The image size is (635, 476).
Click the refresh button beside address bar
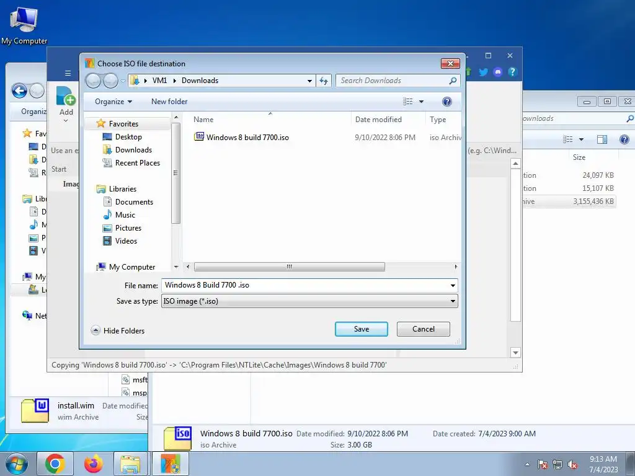click(324, 81)
